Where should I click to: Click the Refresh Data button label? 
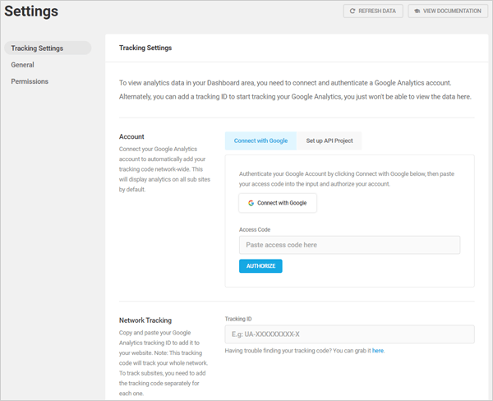click(377, 11)
